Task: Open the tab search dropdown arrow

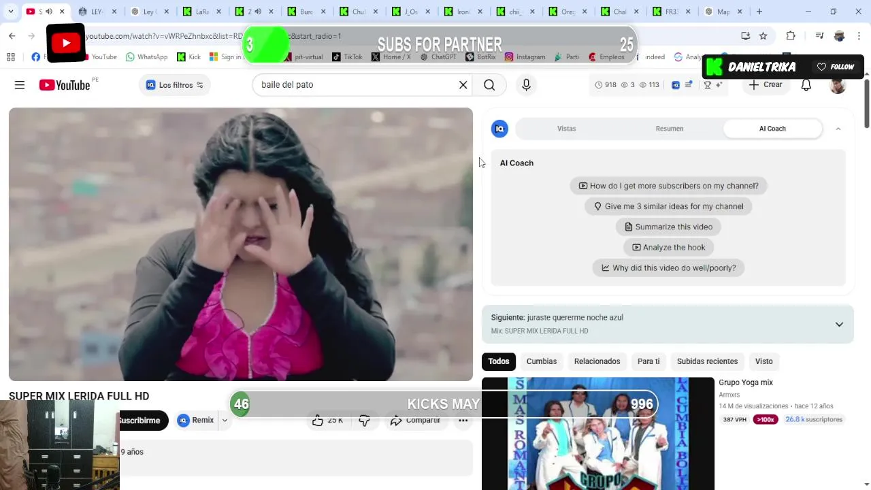Action: (x=10, y=12)
